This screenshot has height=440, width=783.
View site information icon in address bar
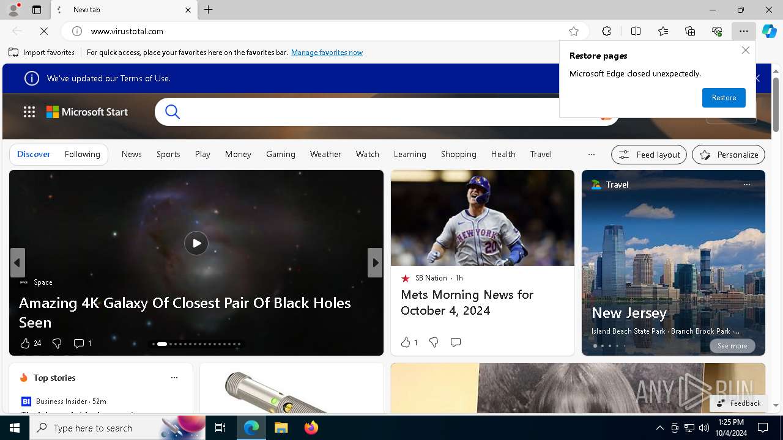pos(77,31)
